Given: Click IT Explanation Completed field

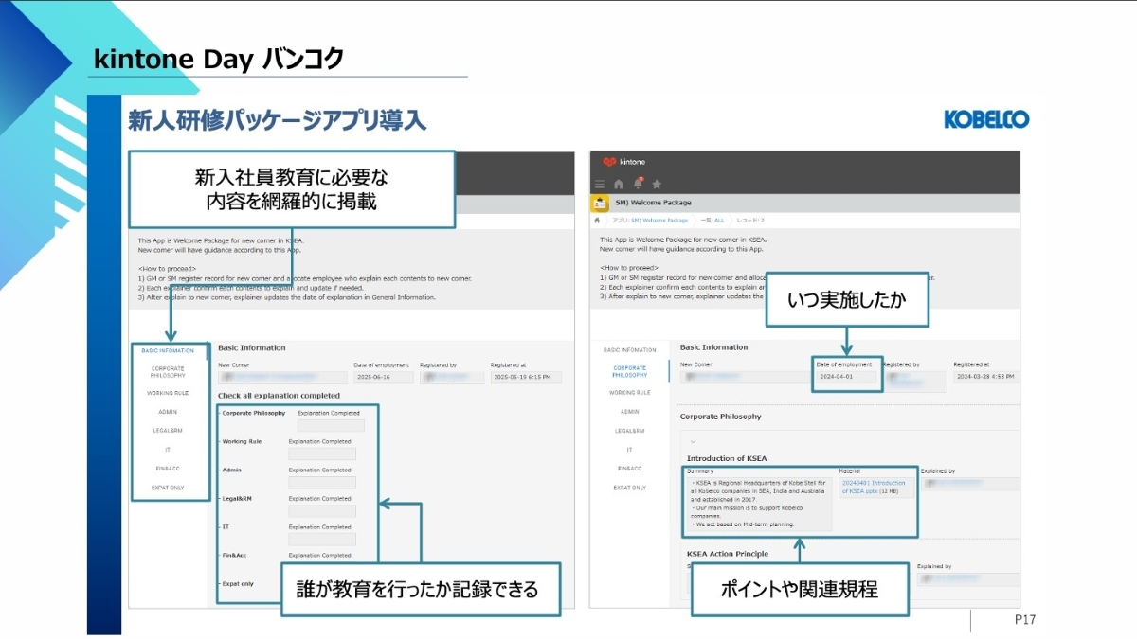Looking at the screenshot, I should (322, 540).
